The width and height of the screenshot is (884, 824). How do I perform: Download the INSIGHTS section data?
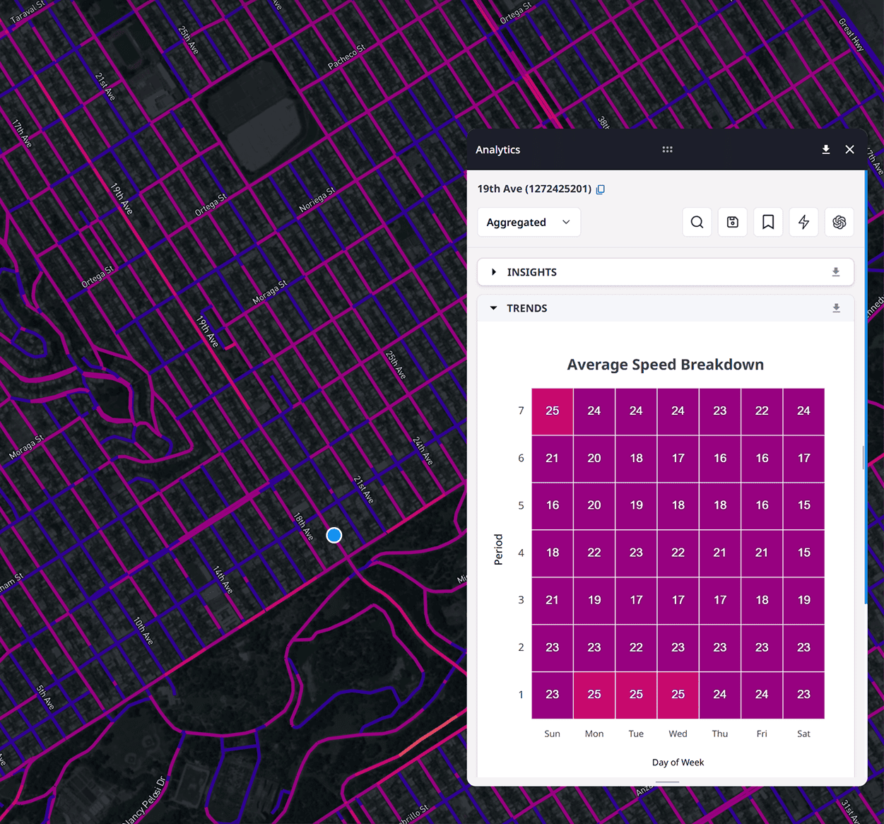tap(836, 272)
